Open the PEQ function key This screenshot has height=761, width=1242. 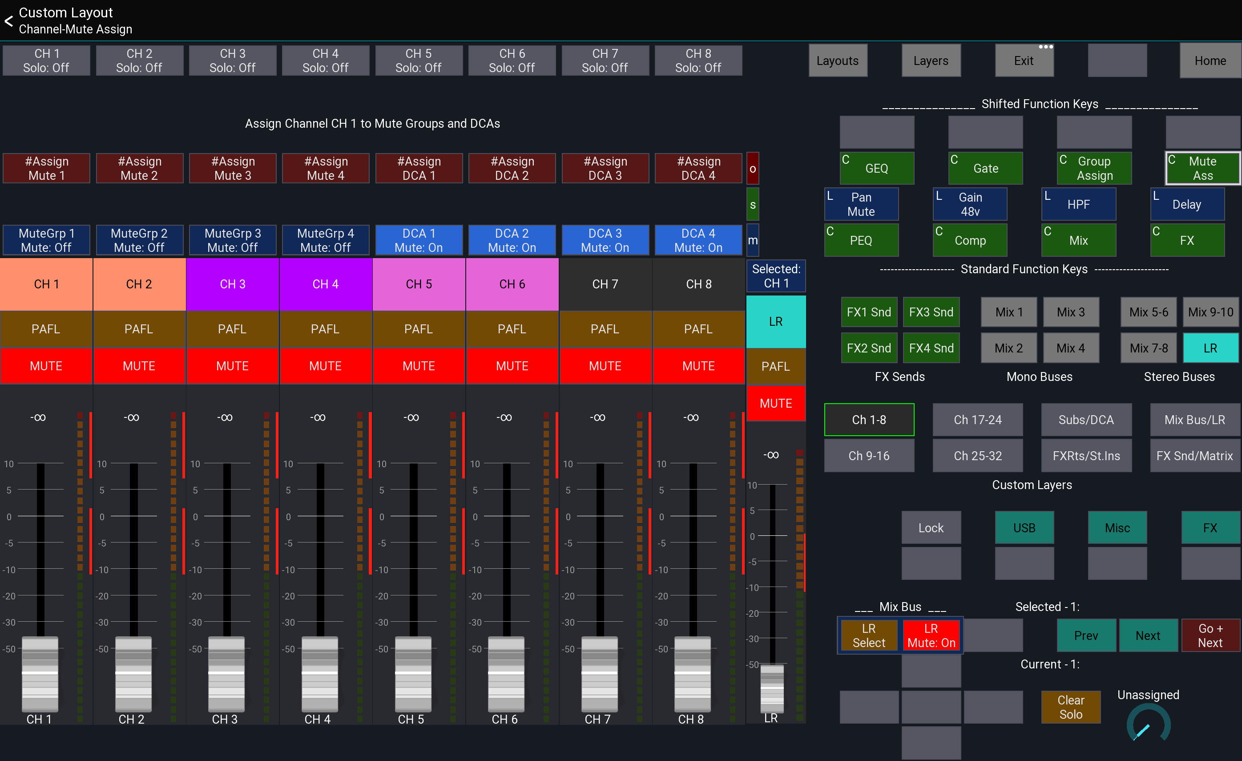click(861, 240)
